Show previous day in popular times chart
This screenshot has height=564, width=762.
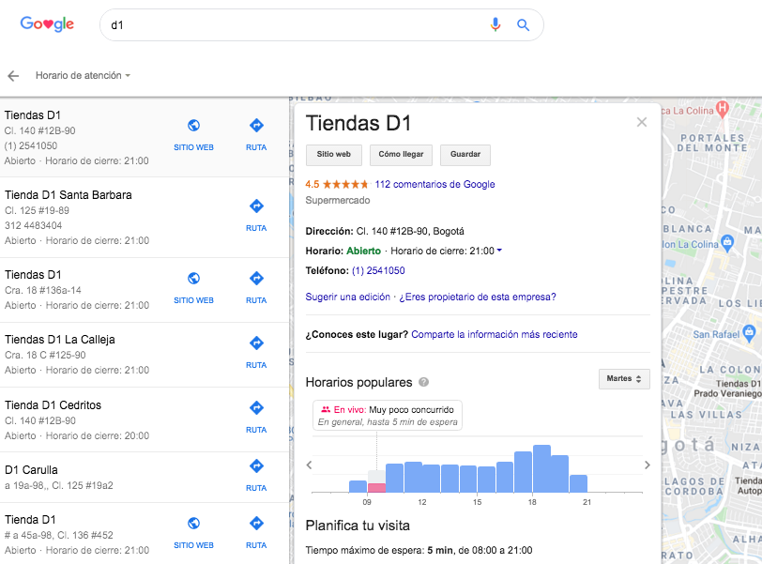[x=309, y=465]
